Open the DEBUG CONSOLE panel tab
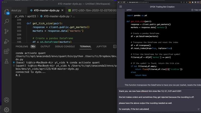Screen dimensions: 201x113 65,46
